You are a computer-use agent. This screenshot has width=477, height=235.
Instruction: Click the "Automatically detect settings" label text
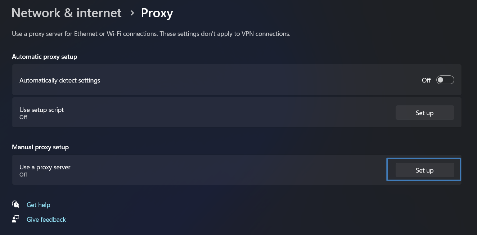click(x=60, y=80)
